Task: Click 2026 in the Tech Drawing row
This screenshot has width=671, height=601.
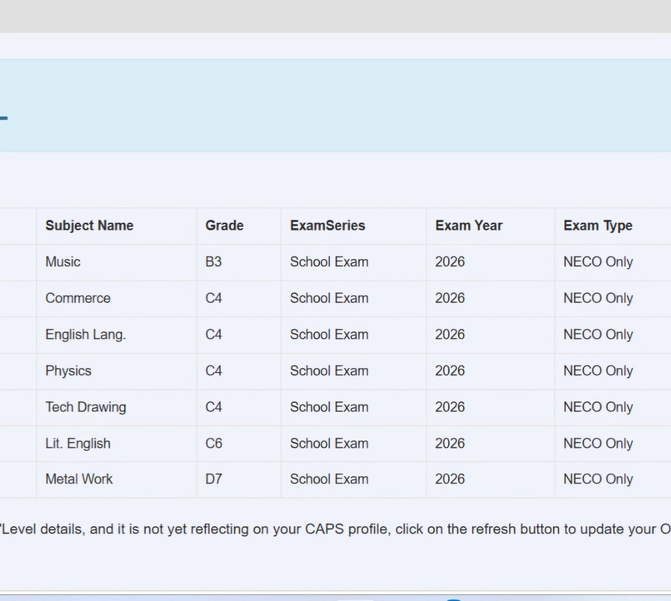Action: pyautogui.click(x=450, y=407)
